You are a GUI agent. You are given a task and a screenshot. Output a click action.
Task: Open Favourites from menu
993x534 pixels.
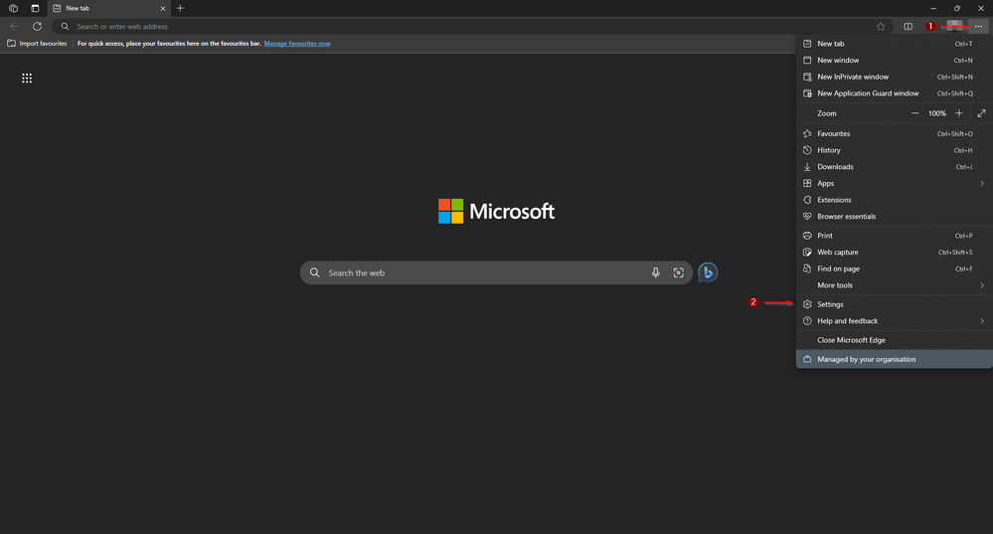point(894,133)
